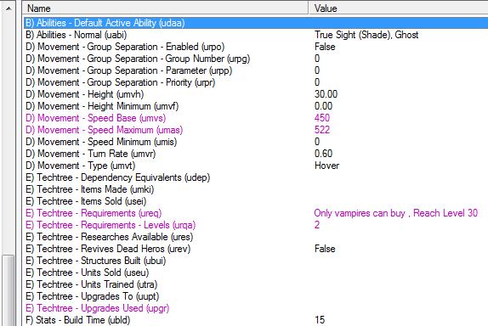Image resolution: width=488 pixels, height=326 pixels.
Task: Click the 0.00 height minimum value
Action: coord(323,106)
